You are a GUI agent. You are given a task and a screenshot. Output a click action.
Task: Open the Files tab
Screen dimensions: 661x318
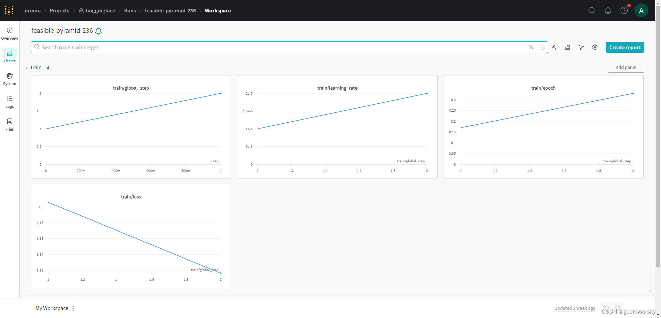pos(10,125)
